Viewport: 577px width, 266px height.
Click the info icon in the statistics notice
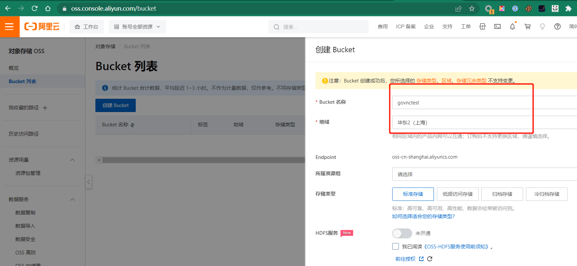tap(105, 88)
